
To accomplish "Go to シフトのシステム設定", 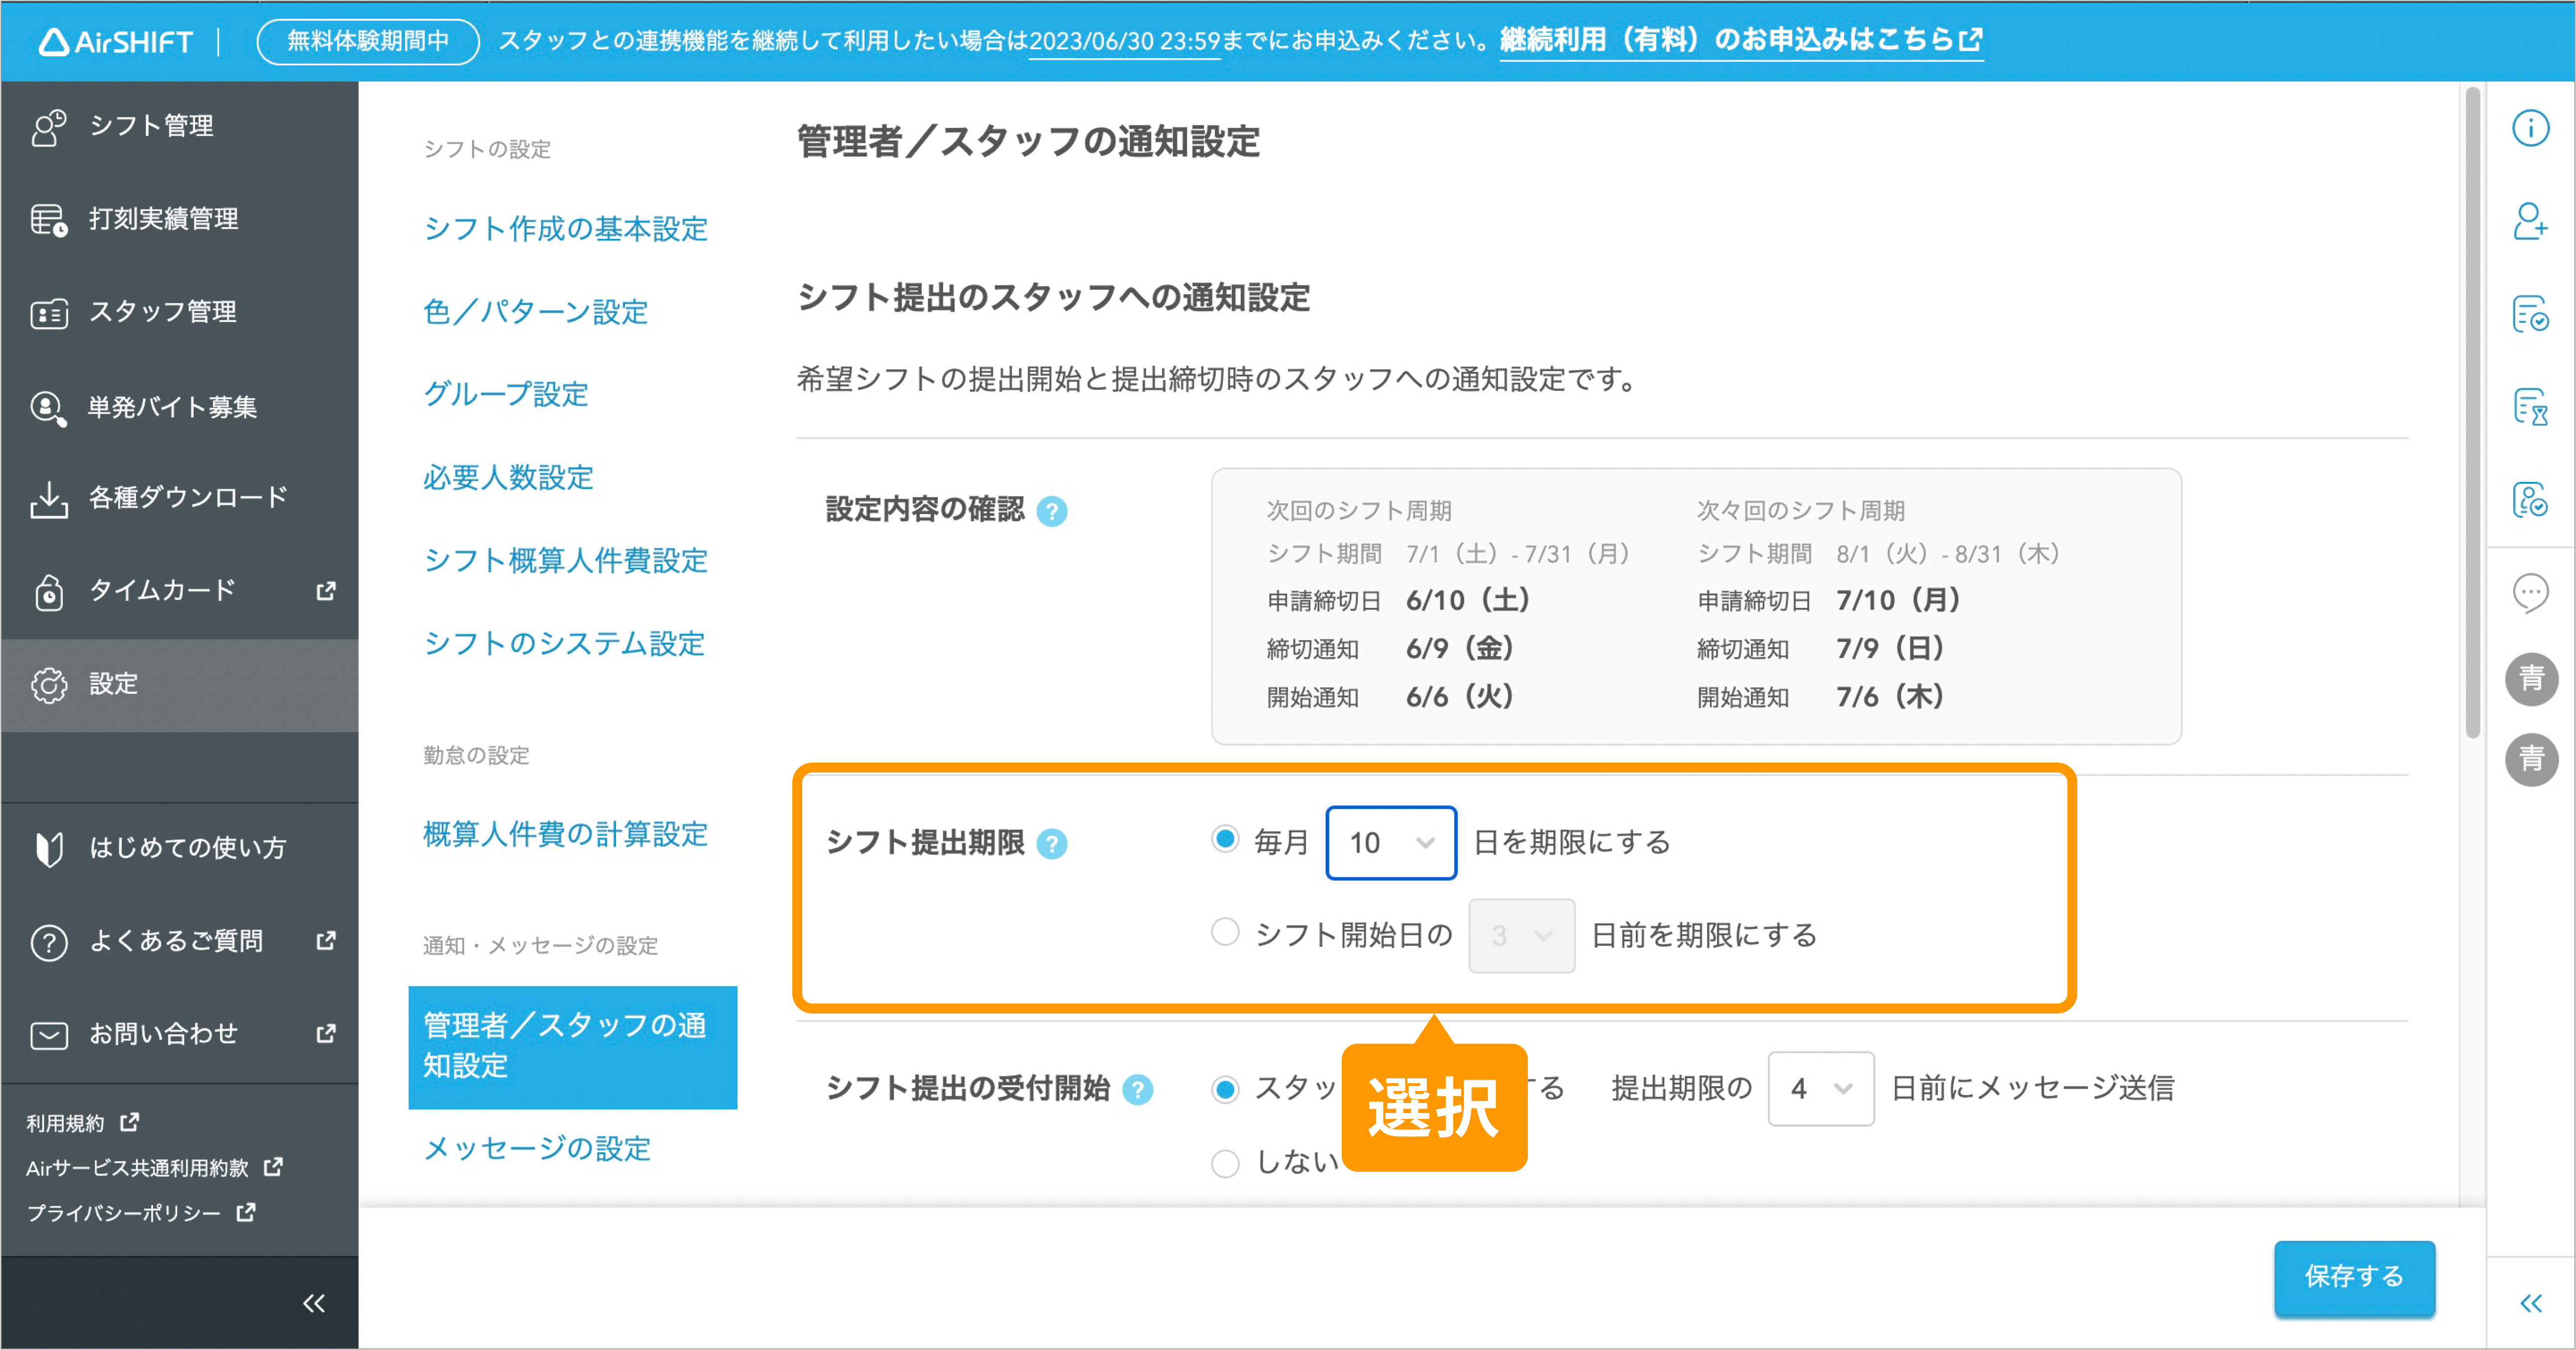I will 564,643.
